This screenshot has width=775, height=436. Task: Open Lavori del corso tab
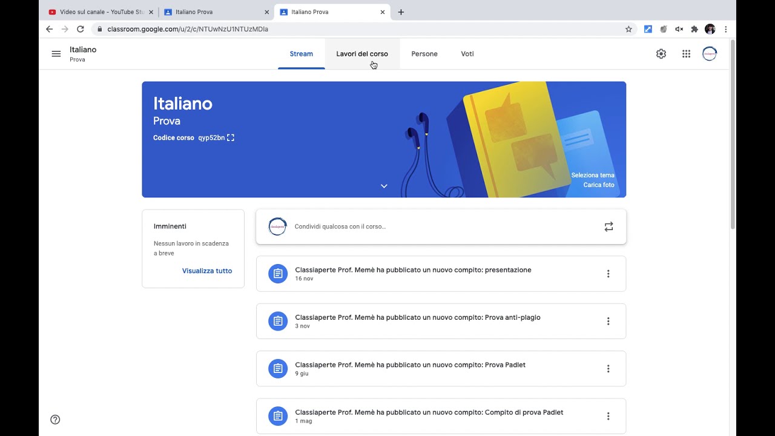point(362,54)
